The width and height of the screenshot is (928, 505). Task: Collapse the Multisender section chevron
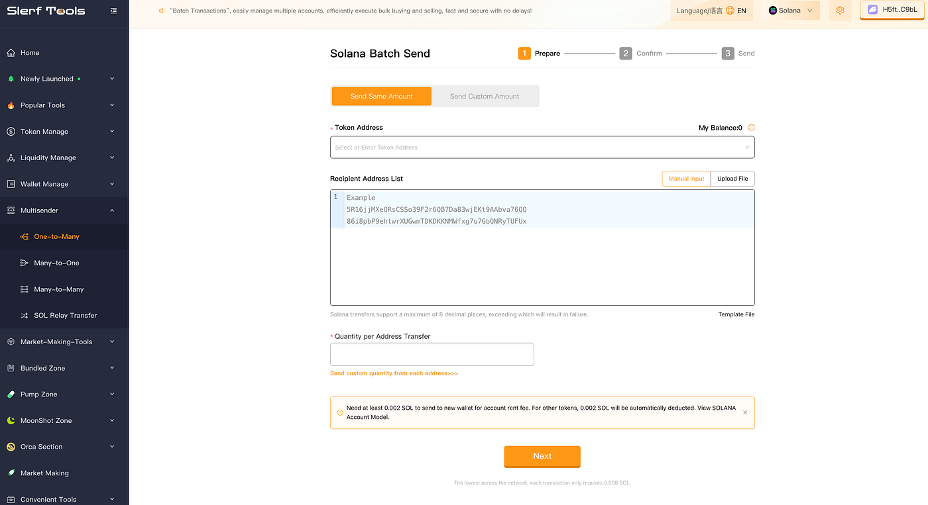coord(112,210)
